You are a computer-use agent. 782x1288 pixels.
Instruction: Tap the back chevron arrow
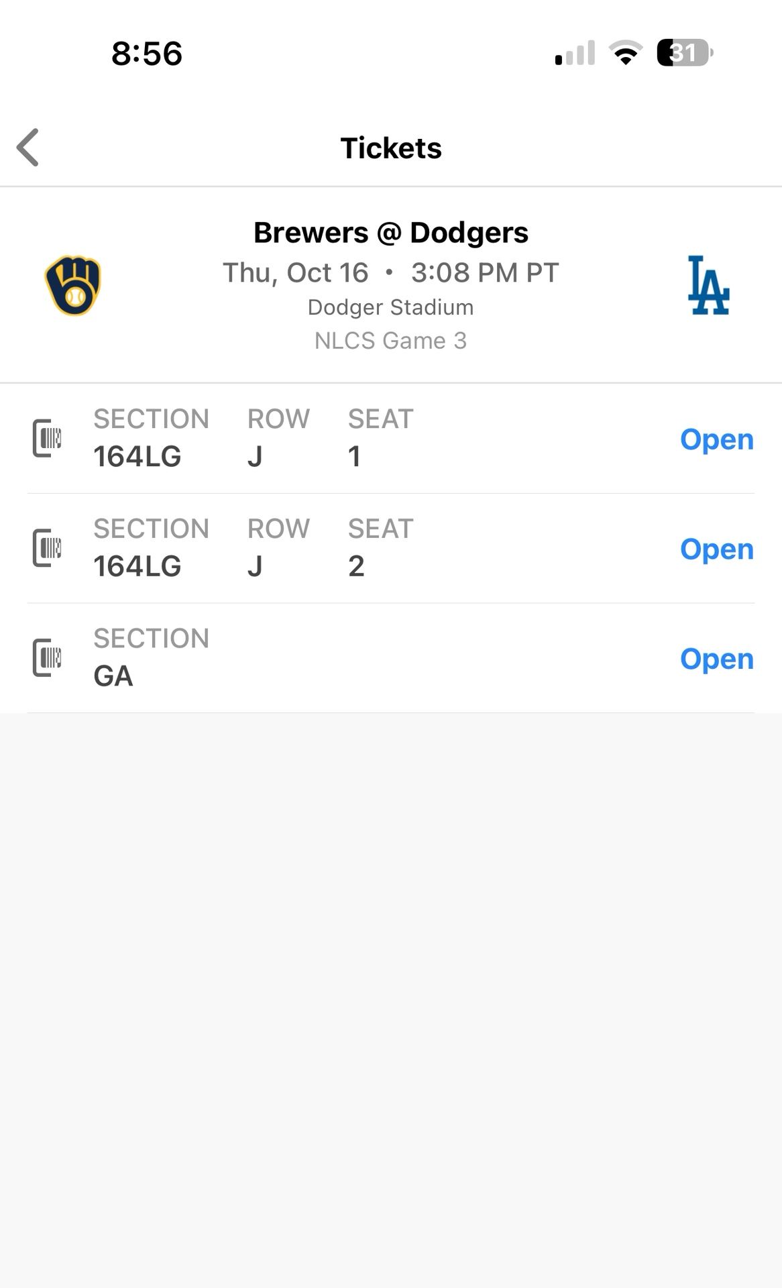28,148
